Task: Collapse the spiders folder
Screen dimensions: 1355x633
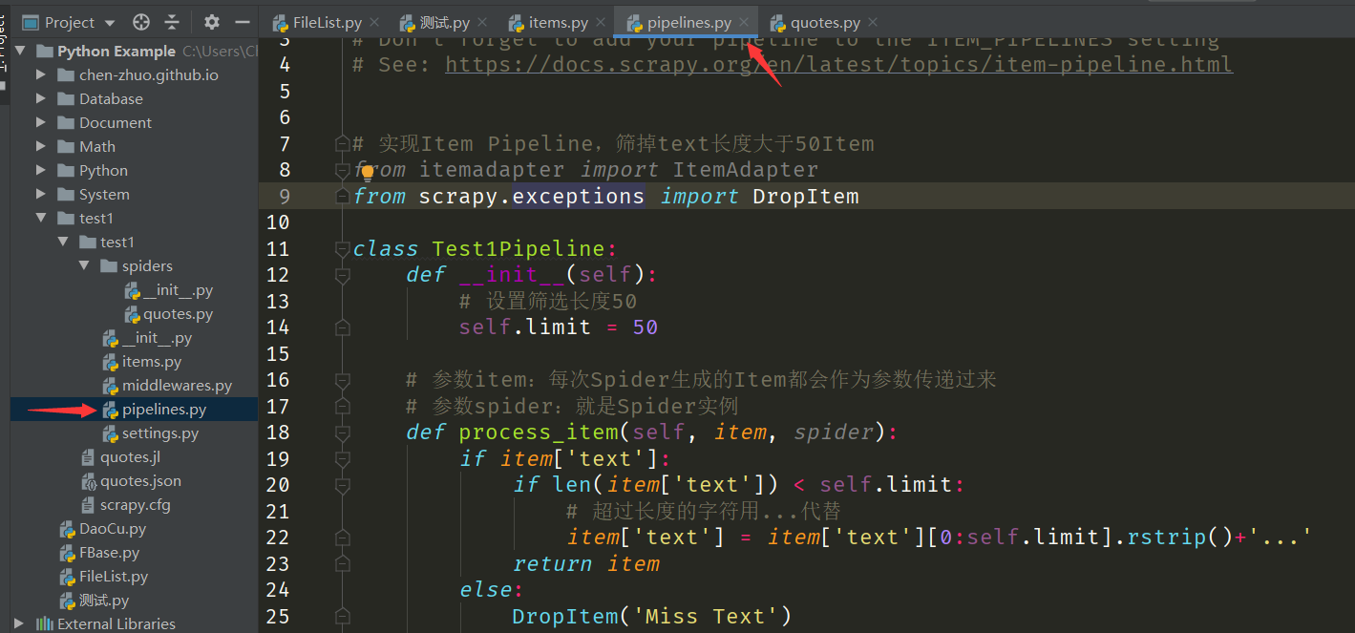Action: coord(85,266)
